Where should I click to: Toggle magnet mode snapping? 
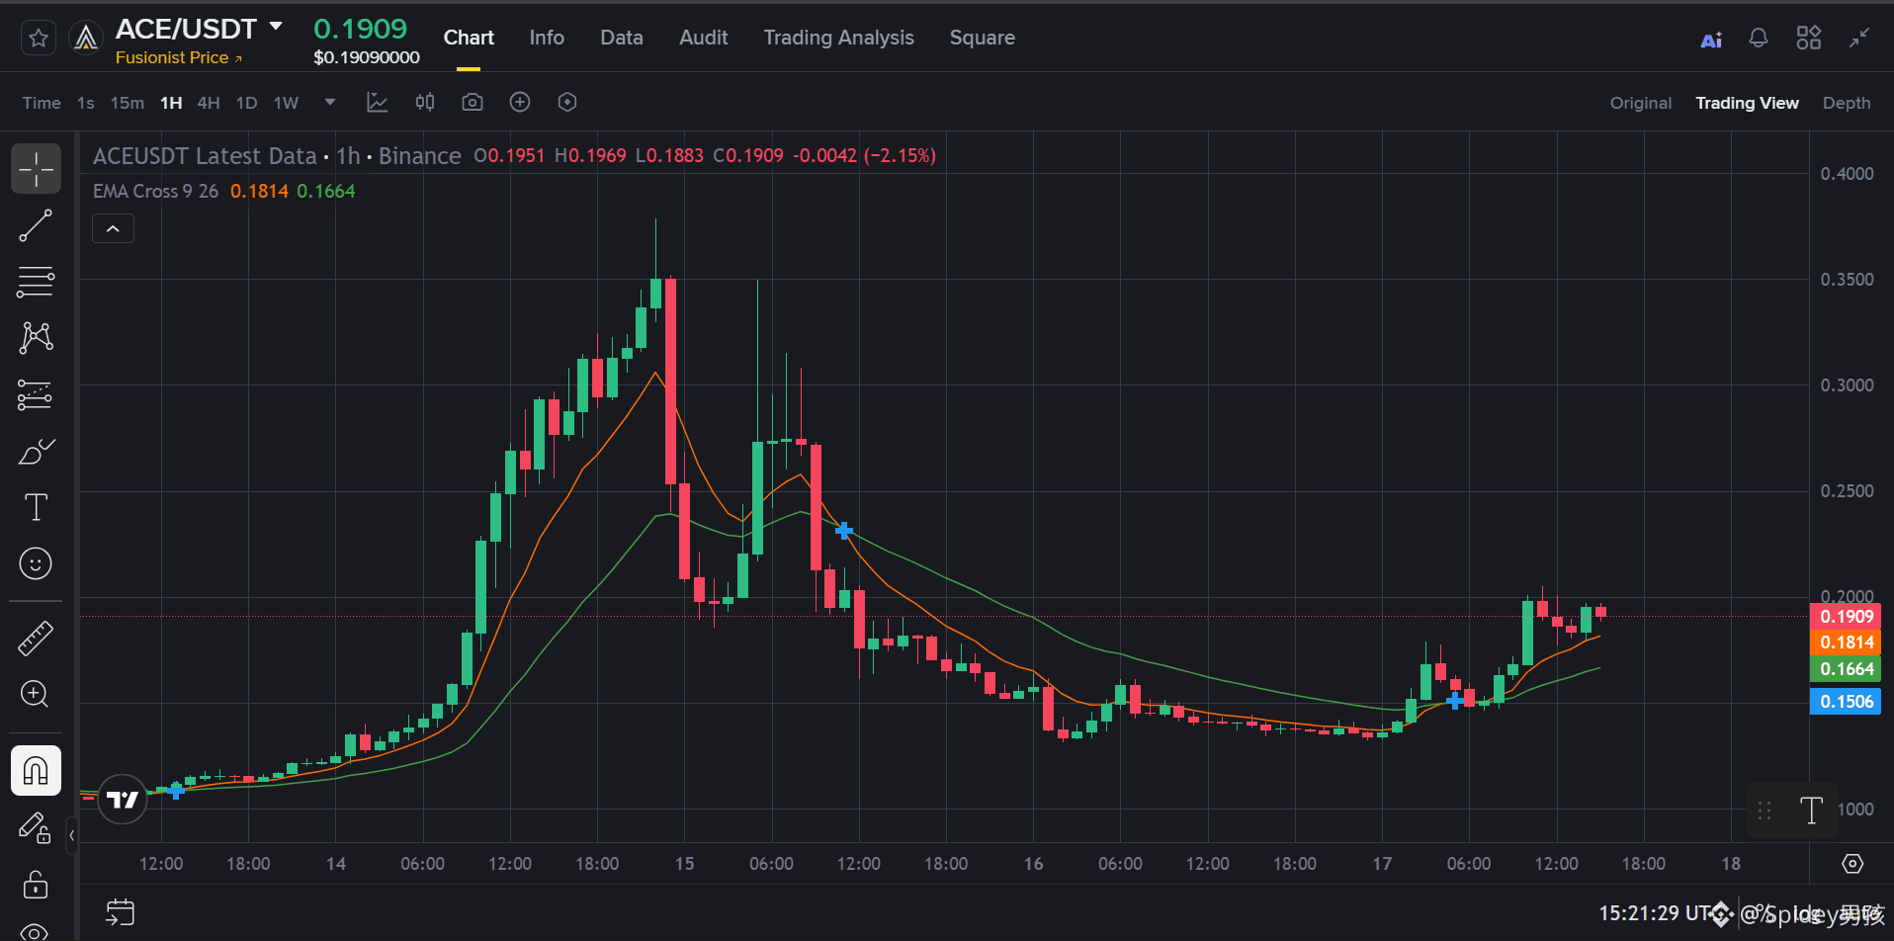pos(36,770)
